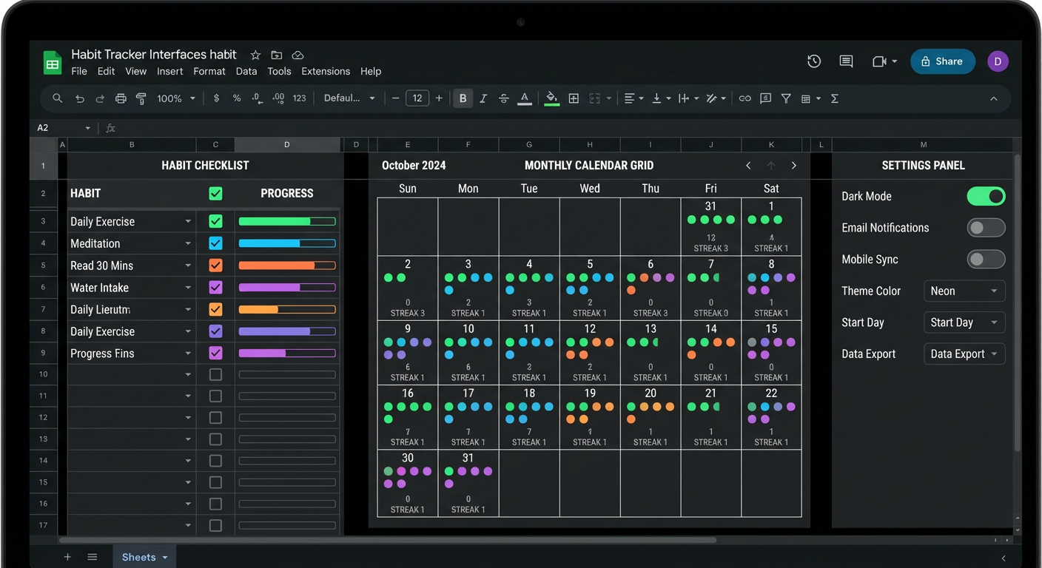The image size is (1042, 568).
Task: Enable the Email Notifications switch
Action: pos(986,228)
